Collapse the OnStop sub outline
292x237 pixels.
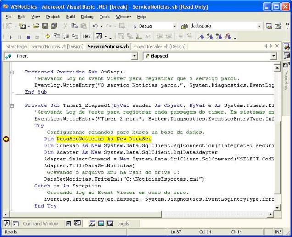click(12, 72)
